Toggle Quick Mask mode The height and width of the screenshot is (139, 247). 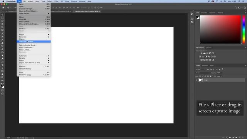2,90
